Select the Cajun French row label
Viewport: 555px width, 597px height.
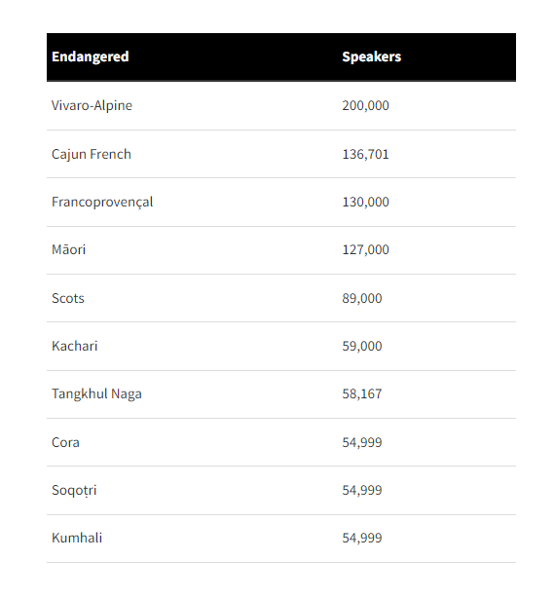(x=92, y=154)
